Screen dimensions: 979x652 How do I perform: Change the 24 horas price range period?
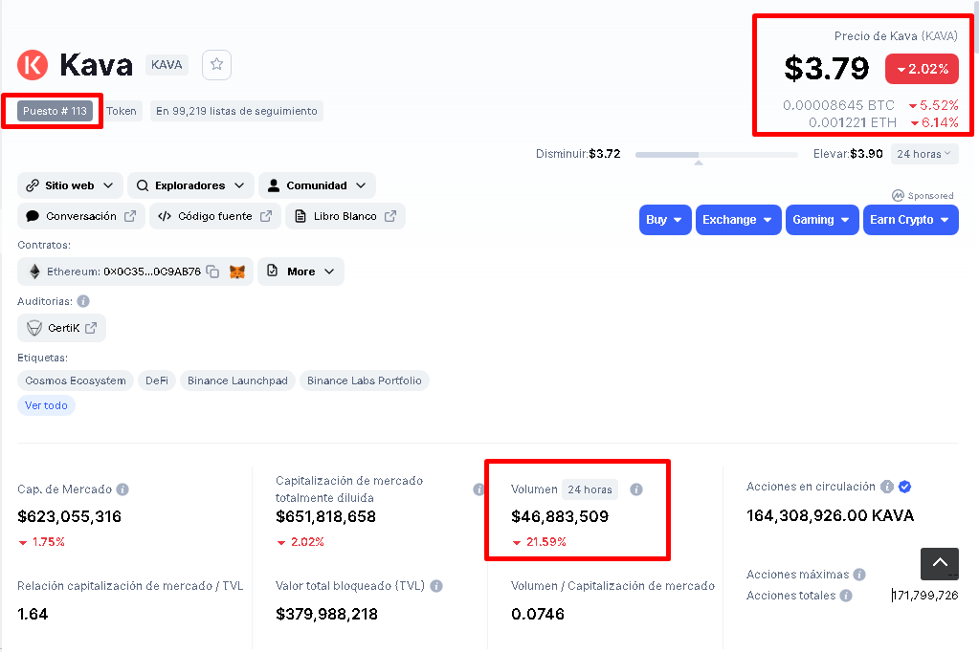[924, 154]
